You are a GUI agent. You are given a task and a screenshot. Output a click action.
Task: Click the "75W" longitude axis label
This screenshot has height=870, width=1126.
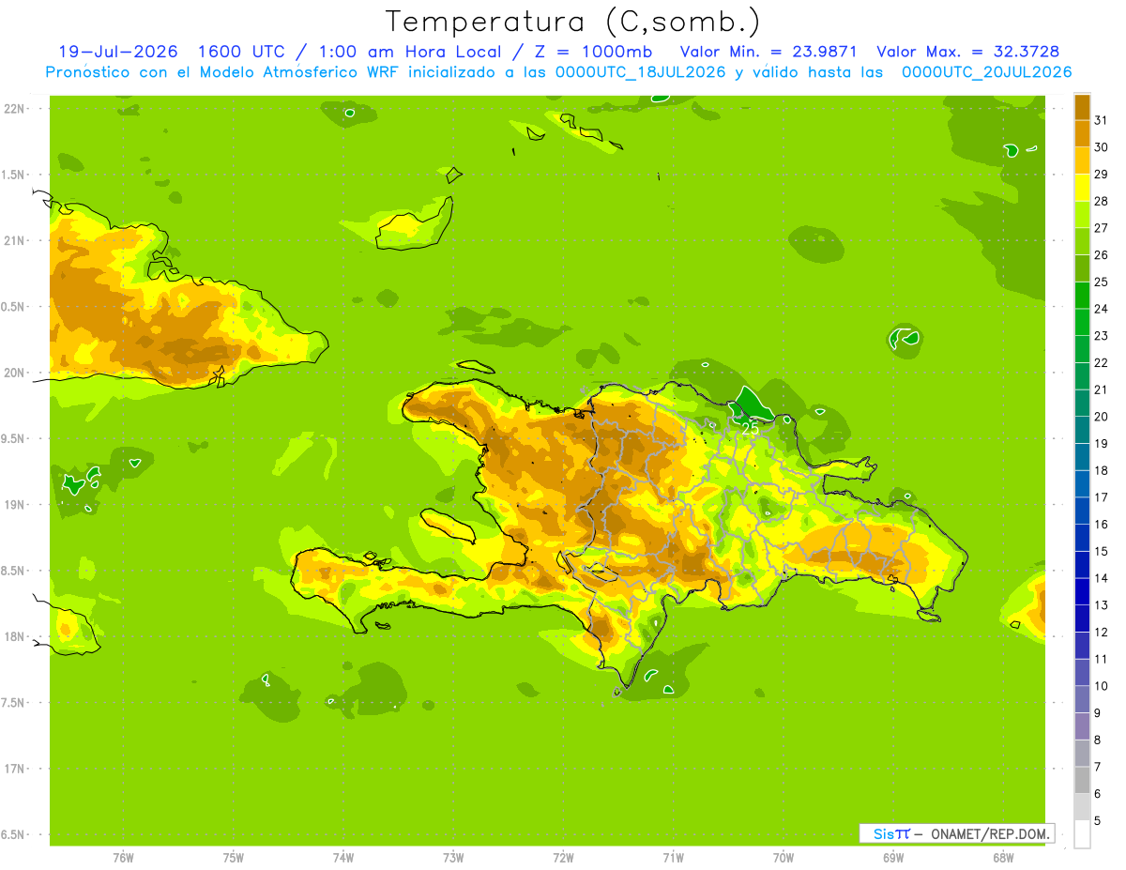coord(233,858)
